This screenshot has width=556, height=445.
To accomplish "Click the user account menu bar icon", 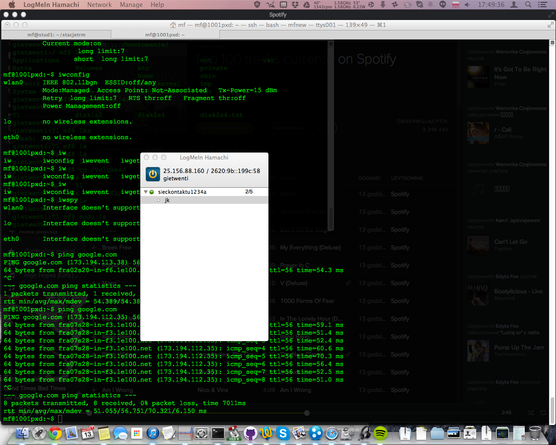I will [x=514, y=5].
